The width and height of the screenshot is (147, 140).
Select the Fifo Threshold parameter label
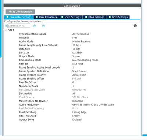tap(28, 116)
